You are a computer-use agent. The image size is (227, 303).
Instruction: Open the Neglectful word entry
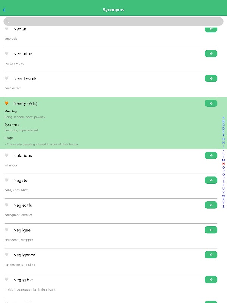tap(23, 205)
